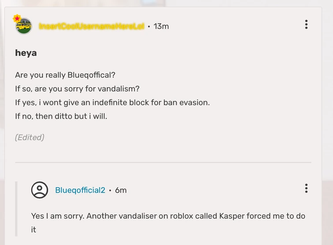Click the line "If no, then ditto but i will."
The height and width of the screenshot is (245, 333).
61,116
